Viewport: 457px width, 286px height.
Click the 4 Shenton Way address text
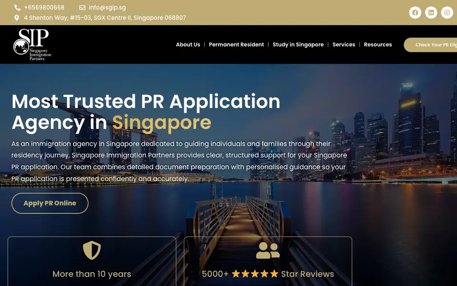tap(105, 18)
